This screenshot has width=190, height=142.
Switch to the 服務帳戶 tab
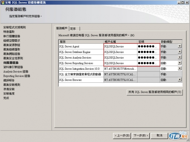click(x=62, y=29)
